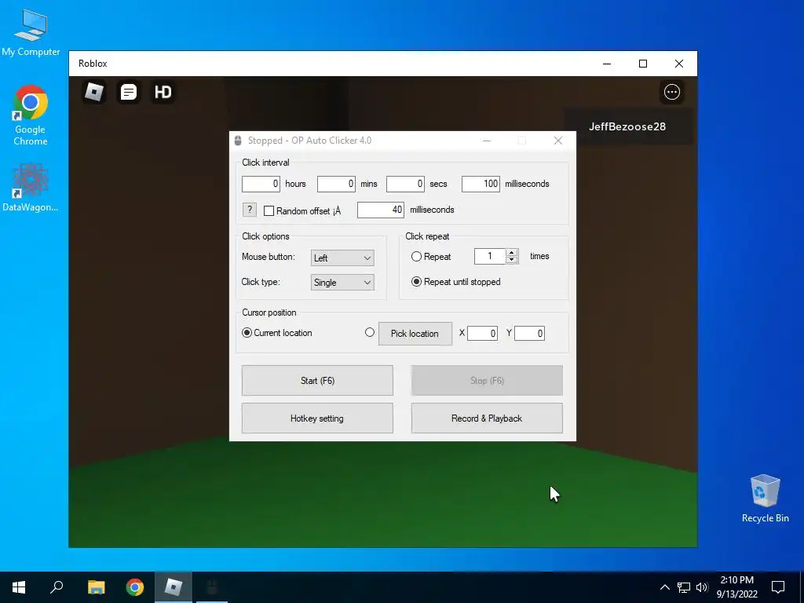Open network status tray icon
Screen dimensions: 804x603
684,587
